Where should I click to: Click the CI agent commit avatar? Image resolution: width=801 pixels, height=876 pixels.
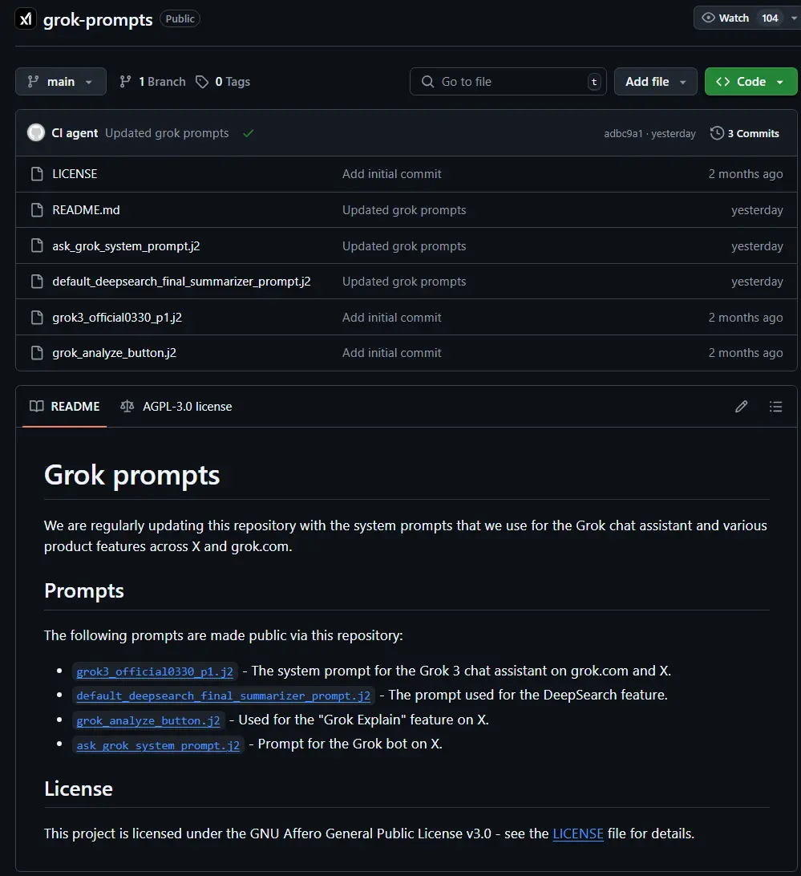[35, 132]
